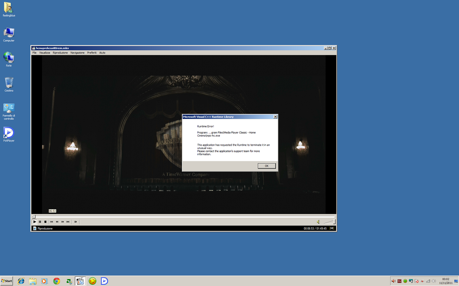459x286 pixels.
Task: Click OK in the Runtime Error dialog
Action: tap(267, 166)
